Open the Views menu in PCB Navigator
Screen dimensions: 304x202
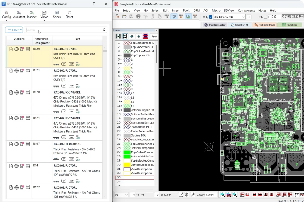click(x=44, y=15)
